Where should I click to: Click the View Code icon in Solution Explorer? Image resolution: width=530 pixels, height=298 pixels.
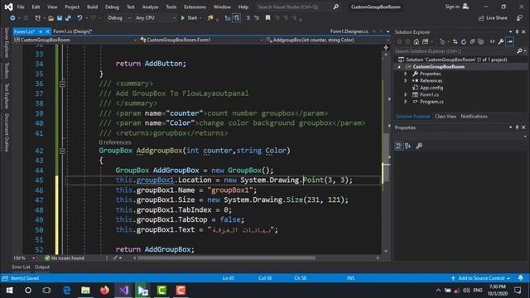pos(492,42)
